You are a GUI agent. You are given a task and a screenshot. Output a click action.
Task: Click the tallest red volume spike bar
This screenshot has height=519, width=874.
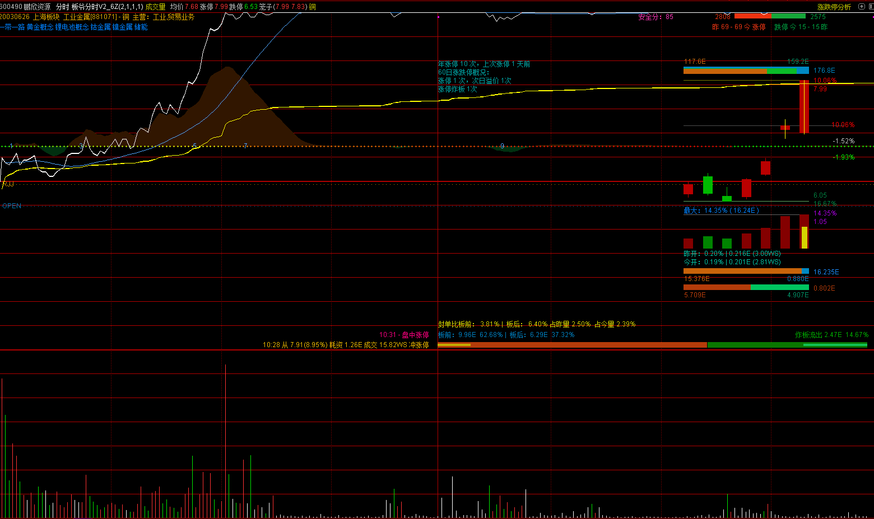[x=226, y=441]
